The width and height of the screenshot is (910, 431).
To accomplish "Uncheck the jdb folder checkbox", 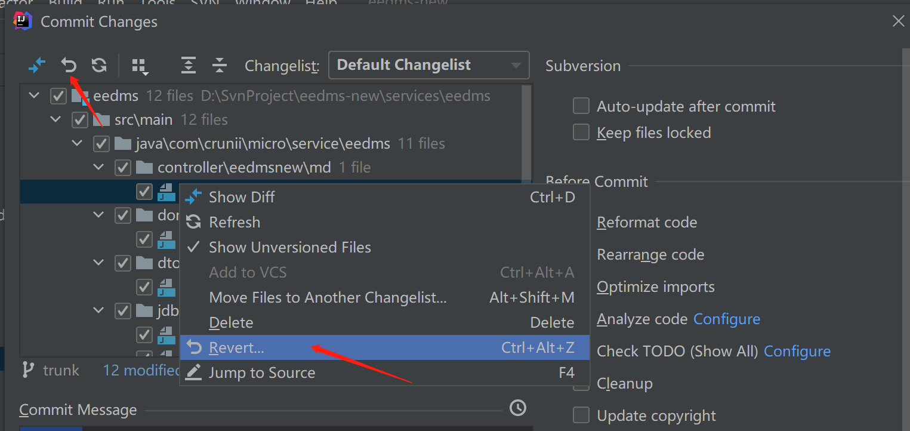I will point(123,311).
